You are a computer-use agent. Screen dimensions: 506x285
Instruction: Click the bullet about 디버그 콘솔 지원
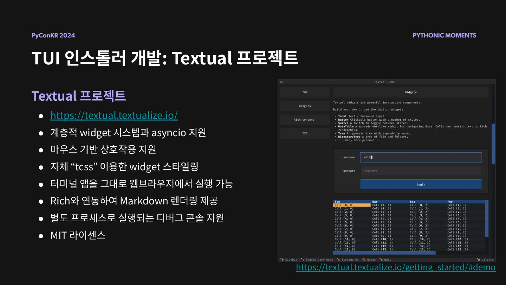[137, 218]
